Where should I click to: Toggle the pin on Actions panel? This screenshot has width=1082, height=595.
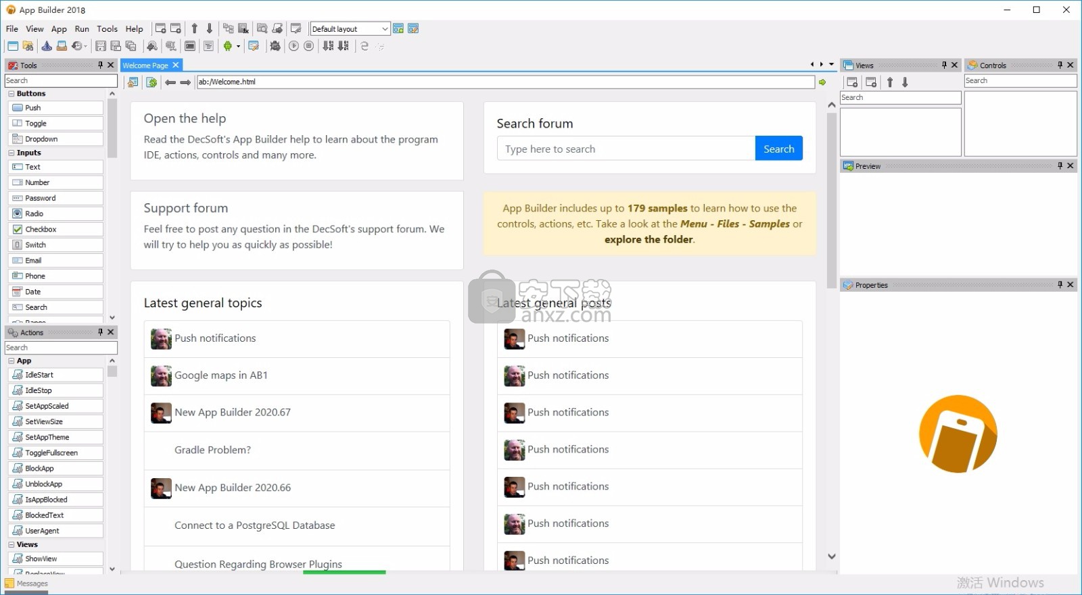coord(100,332)
